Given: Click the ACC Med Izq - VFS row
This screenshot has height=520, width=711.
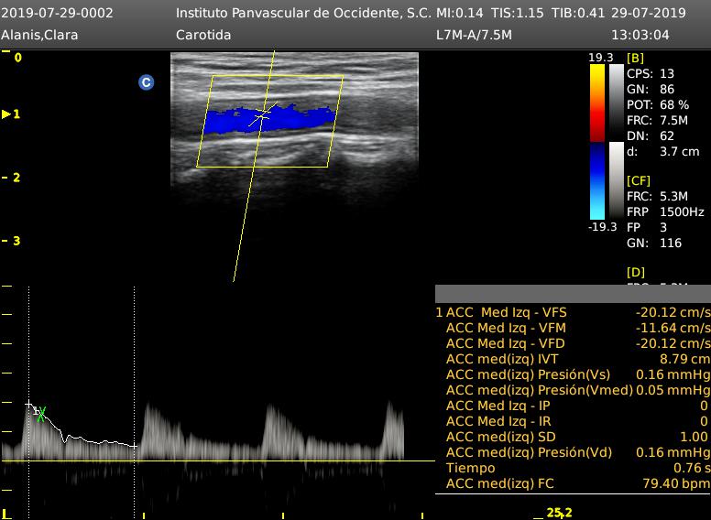Looking at the screenshot, I should (x=574, y=312).
